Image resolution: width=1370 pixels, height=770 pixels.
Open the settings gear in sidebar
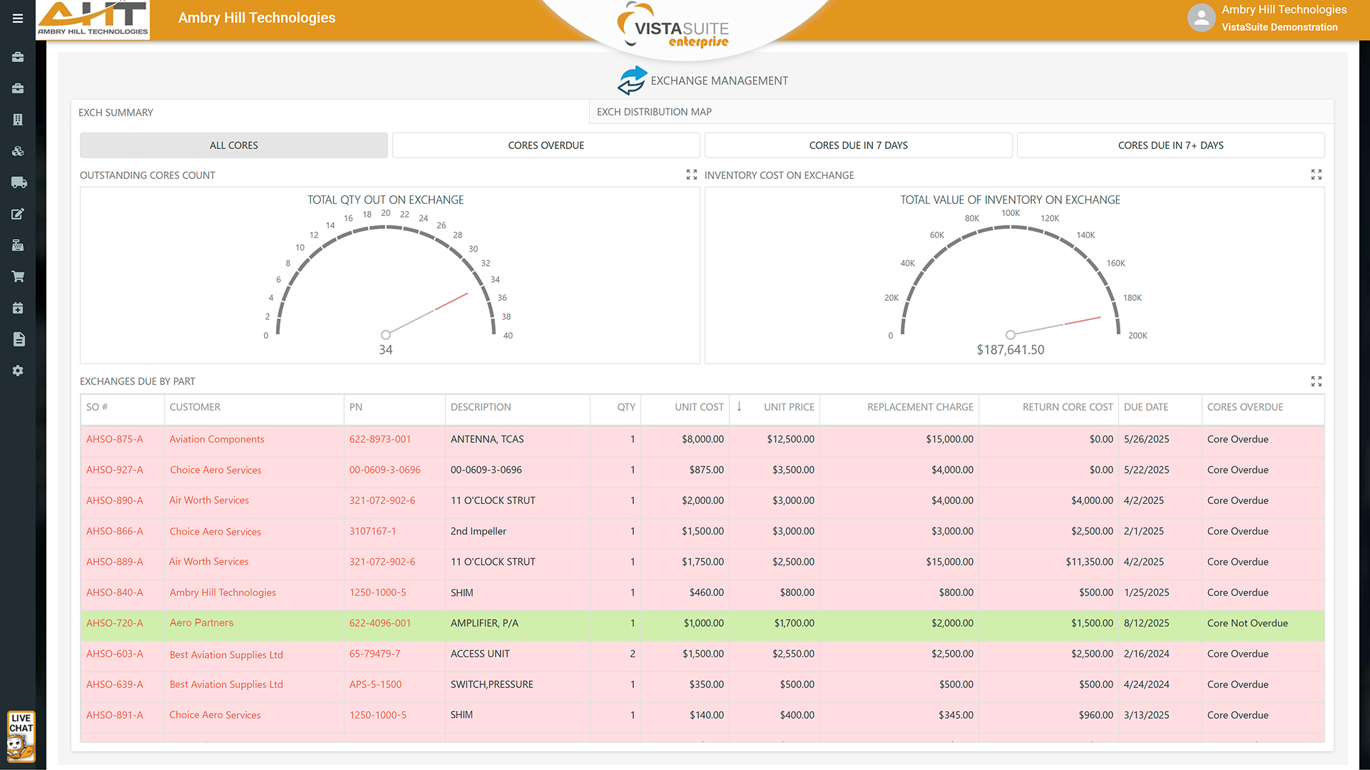(x=18, y=371)
